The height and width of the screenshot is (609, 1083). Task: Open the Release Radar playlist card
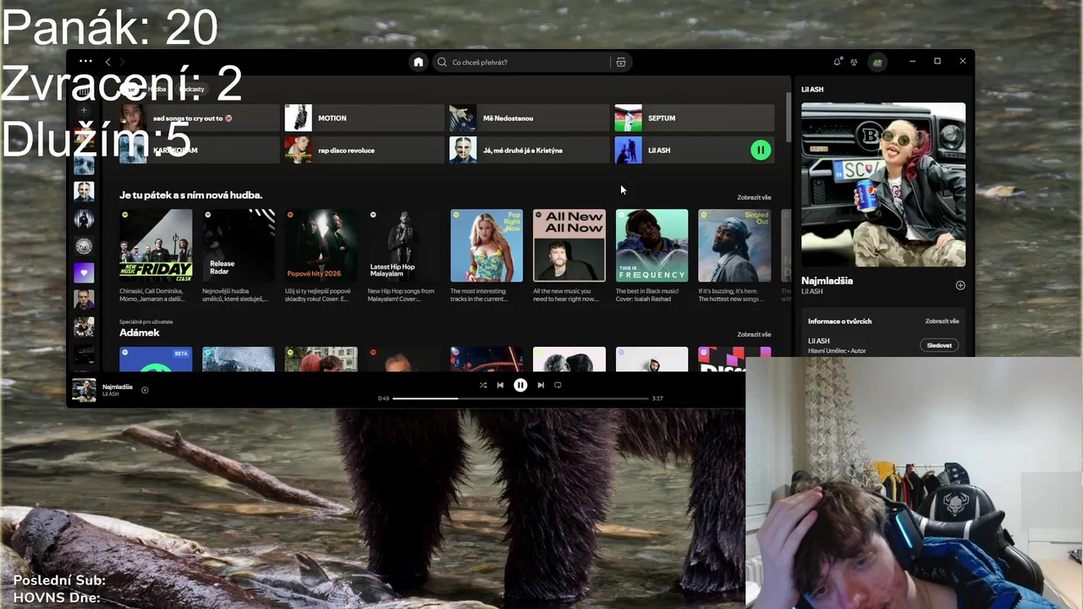[239, 256]
